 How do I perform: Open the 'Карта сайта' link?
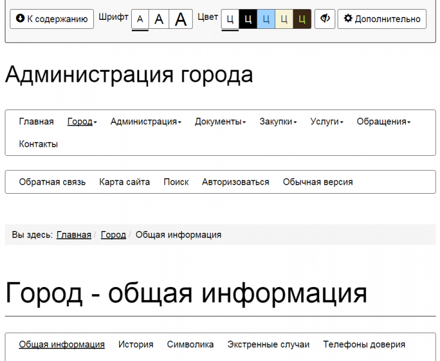125,182
